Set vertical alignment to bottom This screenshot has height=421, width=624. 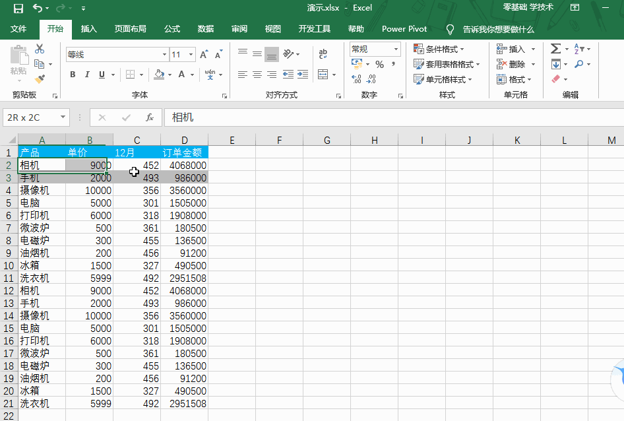[272, 53]
